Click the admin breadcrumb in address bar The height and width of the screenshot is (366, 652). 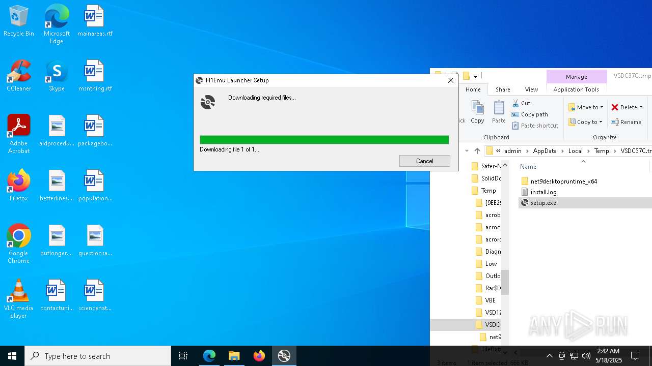click(x=513, y=151)
